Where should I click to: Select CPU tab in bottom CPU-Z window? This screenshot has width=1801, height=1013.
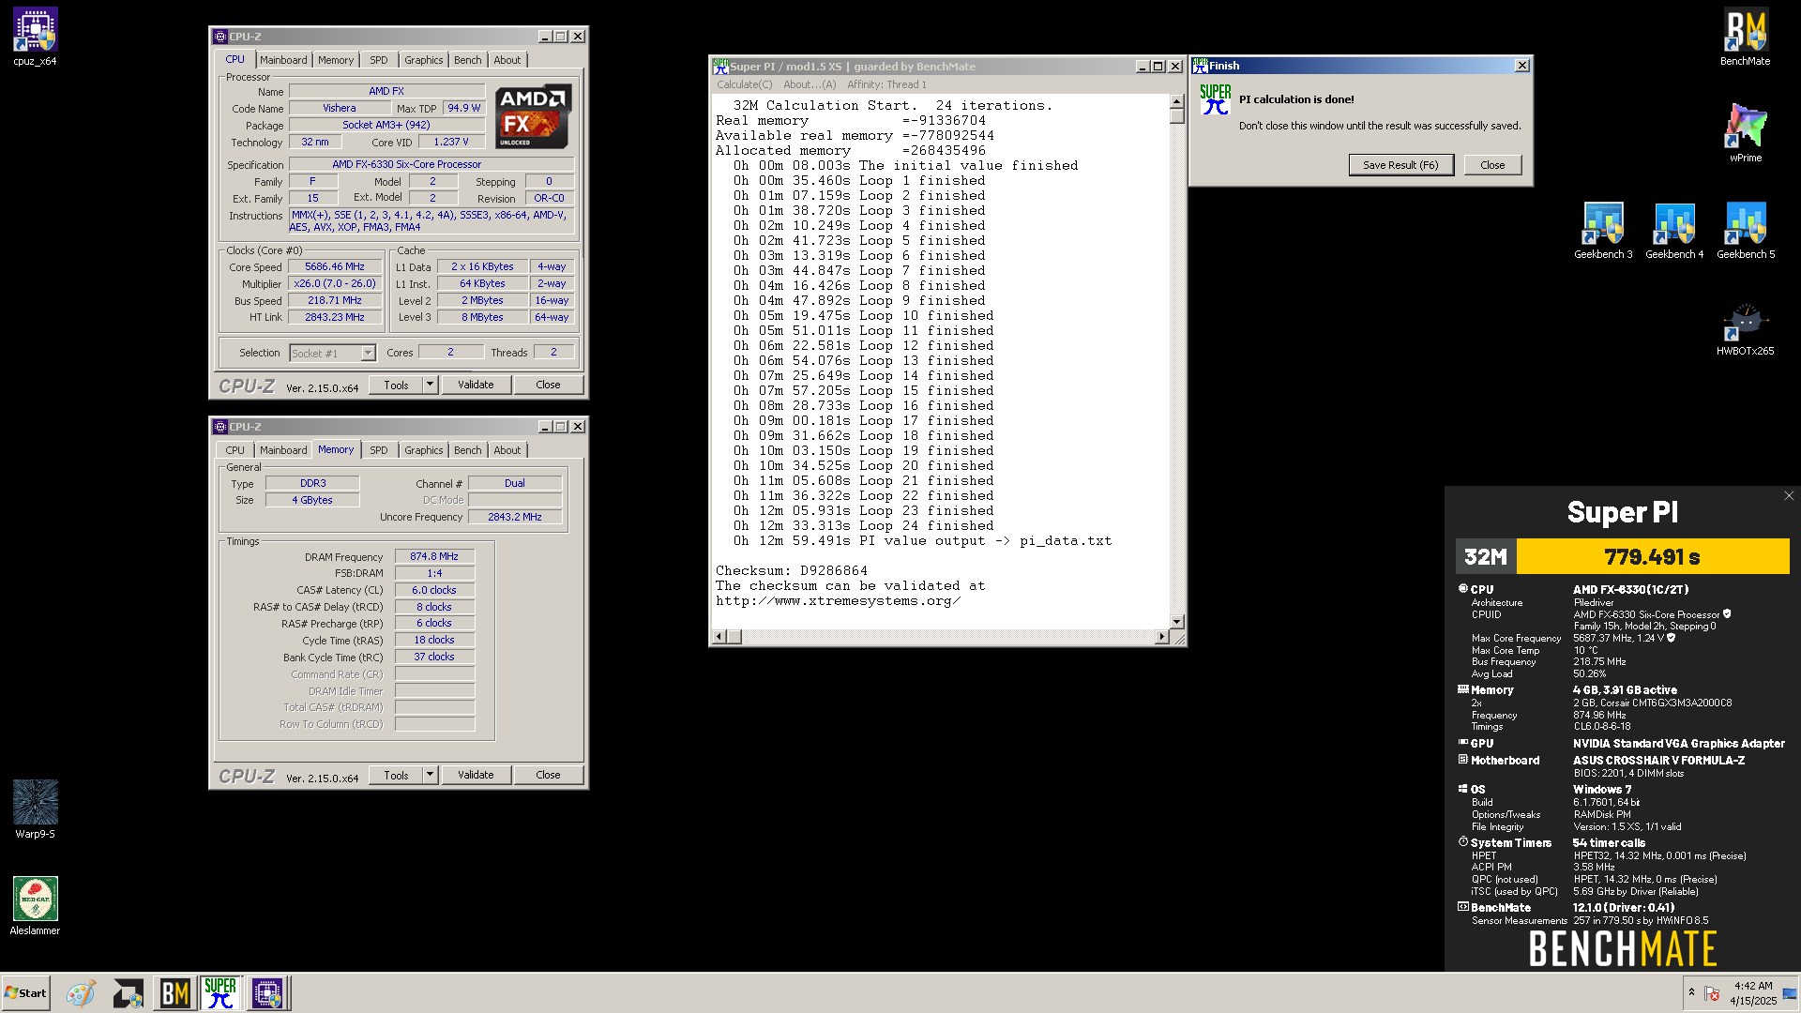click(x=235, y=450)
